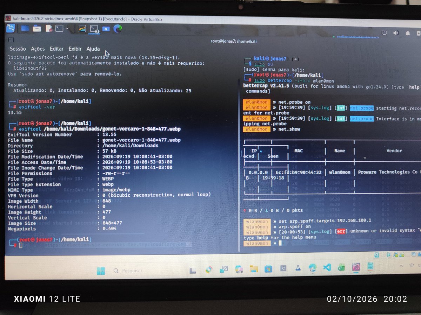Click the MAC address 6c:fd:b9:90:44:32
Viewport: 421px width, 315px height.
click(x=299, y=172)
